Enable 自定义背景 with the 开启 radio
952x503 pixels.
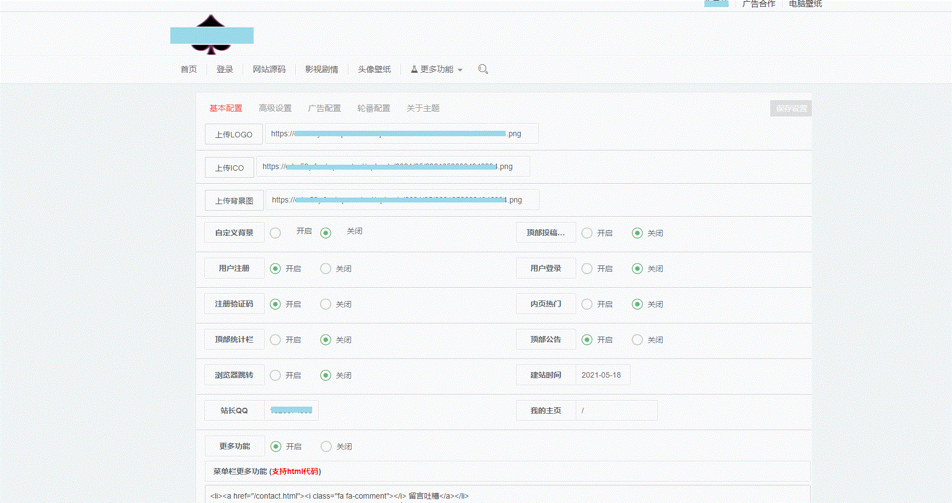click(276, 233)
